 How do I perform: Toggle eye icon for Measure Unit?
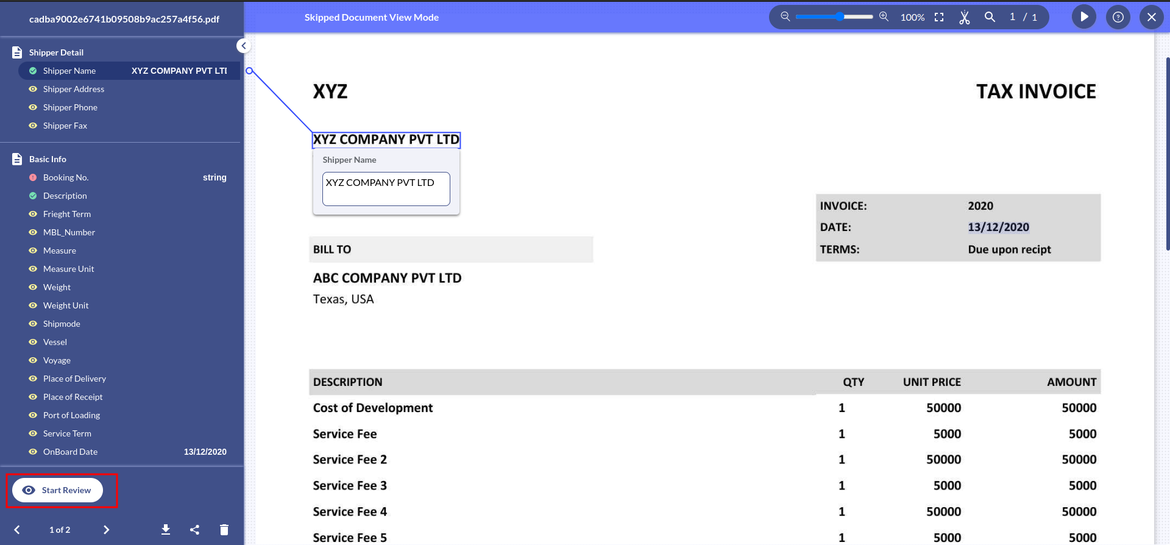[x=33, y=269]
